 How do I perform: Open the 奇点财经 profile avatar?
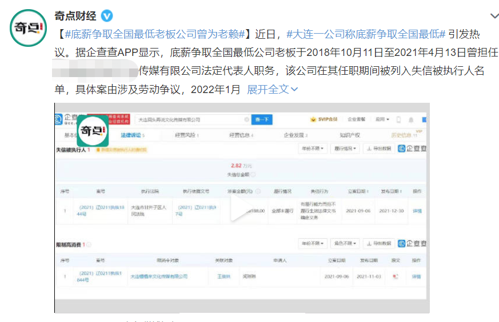click(29, 28)
